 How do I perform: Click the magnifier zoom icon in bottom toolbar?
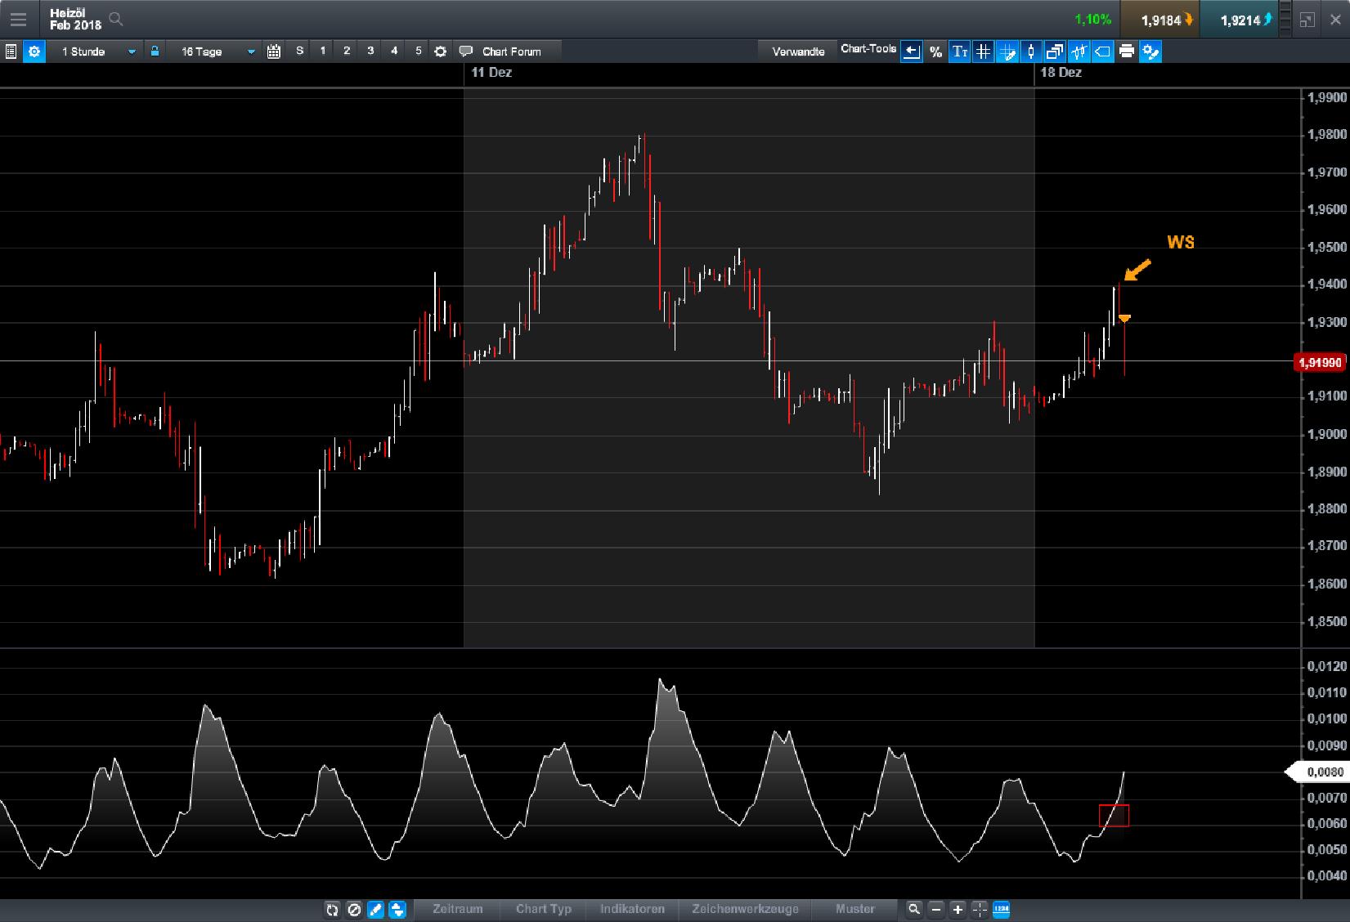913,909
